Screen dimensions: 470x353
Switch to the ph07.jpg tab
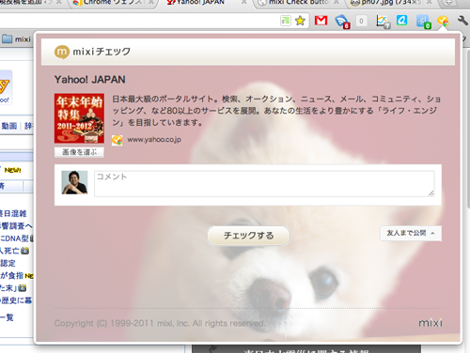391,3
